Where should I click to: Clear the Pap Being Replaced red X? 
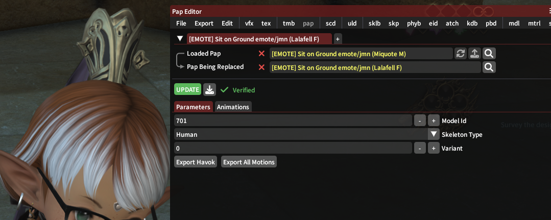261,67
